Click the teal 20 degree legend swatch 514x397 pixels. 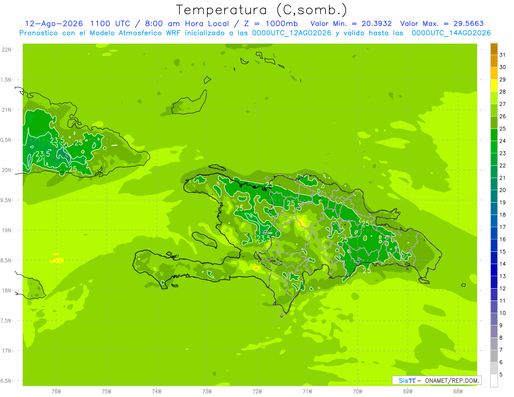pyautogui.click(x=494, y=184)
